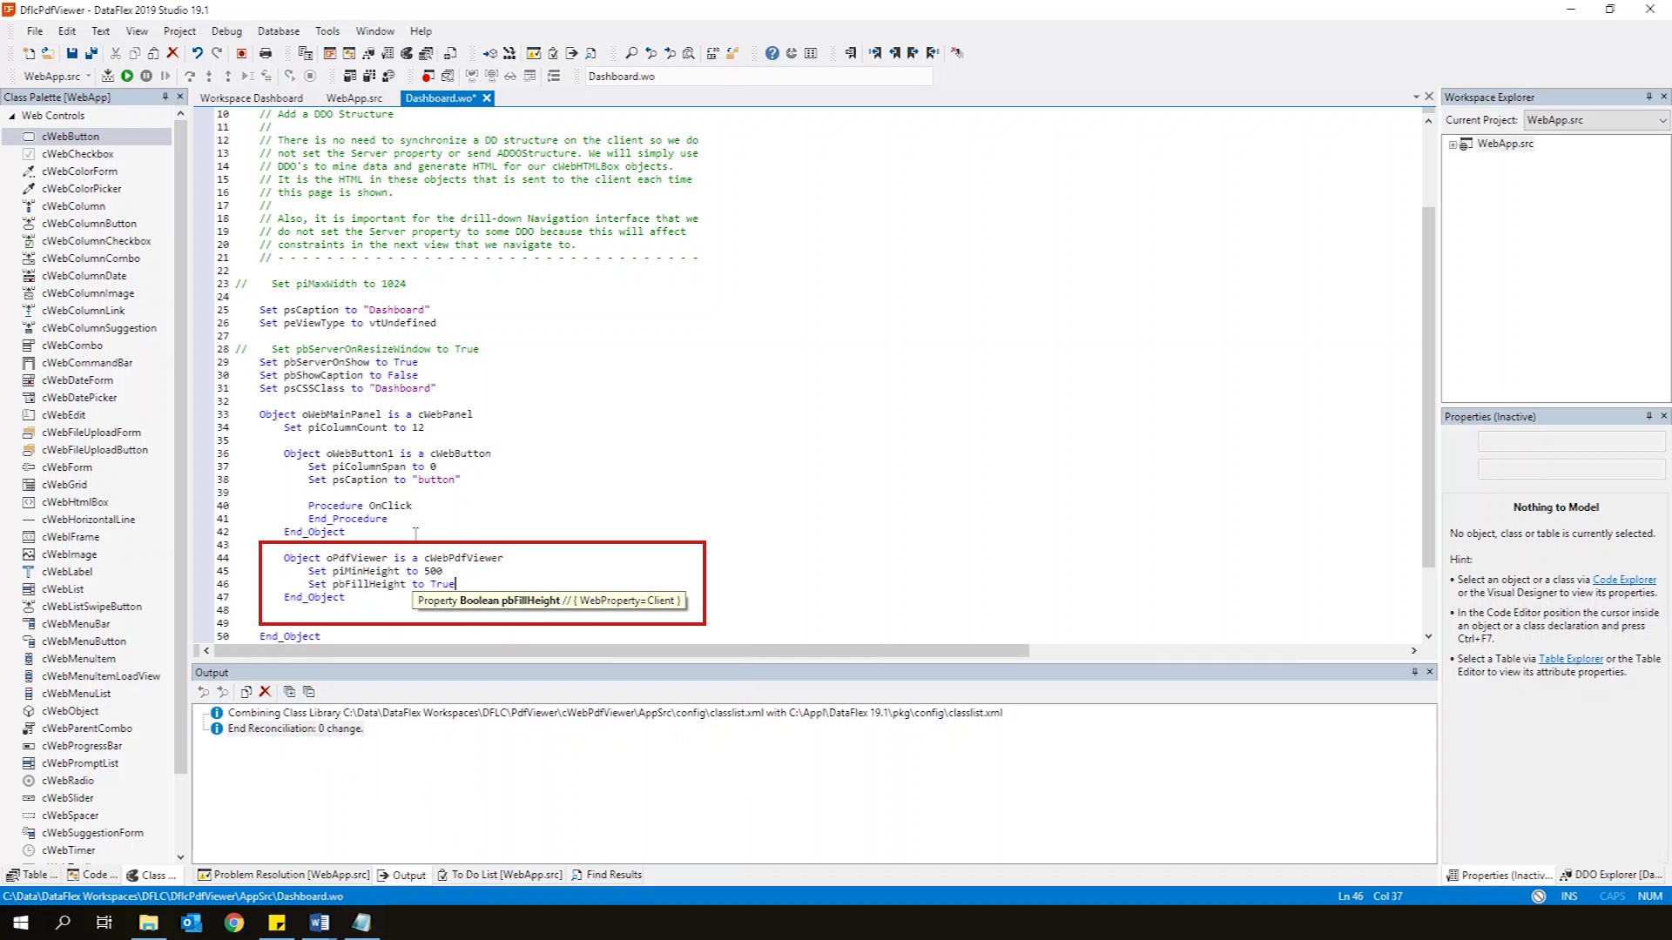Click the Print icon in toolbar

[x=266, y=53]
